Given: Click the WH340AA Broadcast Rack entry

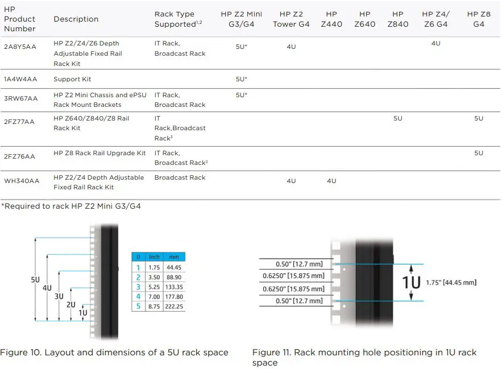Looking at the screenshot, I should pos(180,177).
